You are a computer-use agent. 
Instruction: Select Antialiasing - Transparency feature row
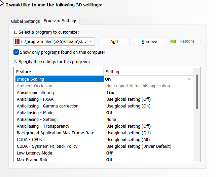click(x=43, y=126)
